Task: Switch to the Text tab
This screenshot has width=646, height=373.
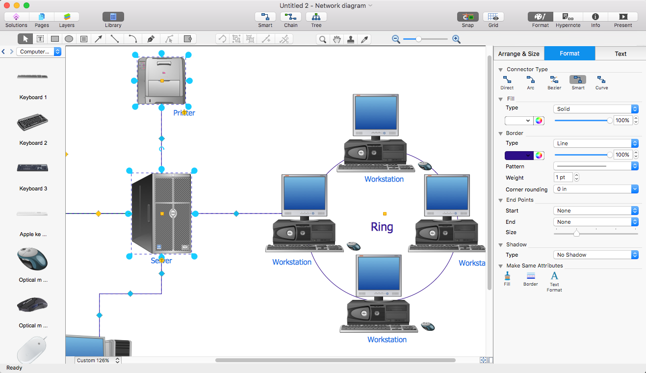Action: click(x=620, y=53)
